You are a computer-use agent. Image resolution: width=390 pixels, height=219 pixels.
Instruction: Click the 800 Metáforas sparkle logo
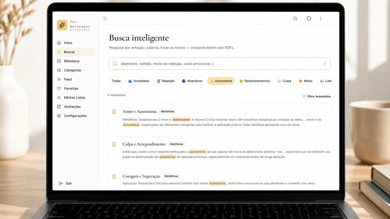(x=62, y=25)
